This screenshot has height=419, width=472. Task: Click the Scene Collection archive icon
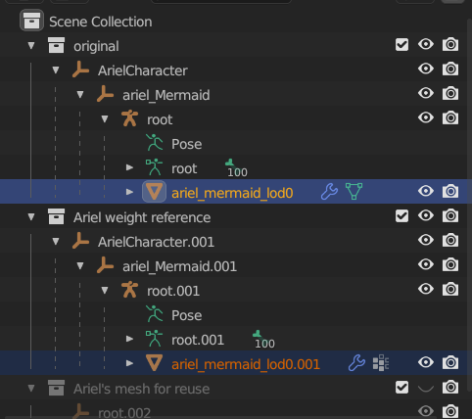click(x=31, y=21)
